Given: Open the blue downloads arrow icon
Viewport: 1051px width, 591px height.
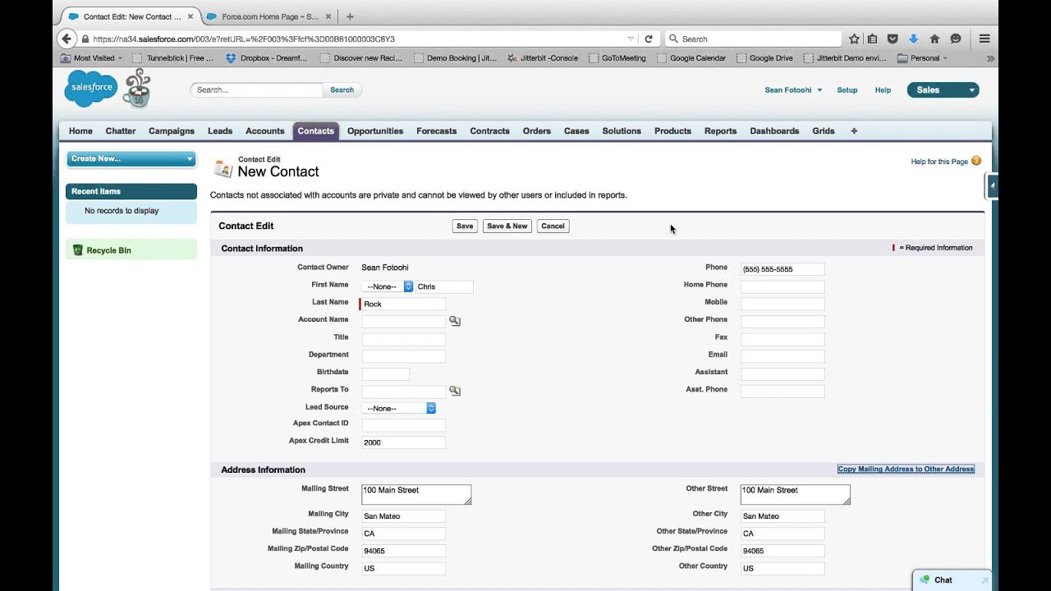Looking at the screenshot, I should (913, 39).
